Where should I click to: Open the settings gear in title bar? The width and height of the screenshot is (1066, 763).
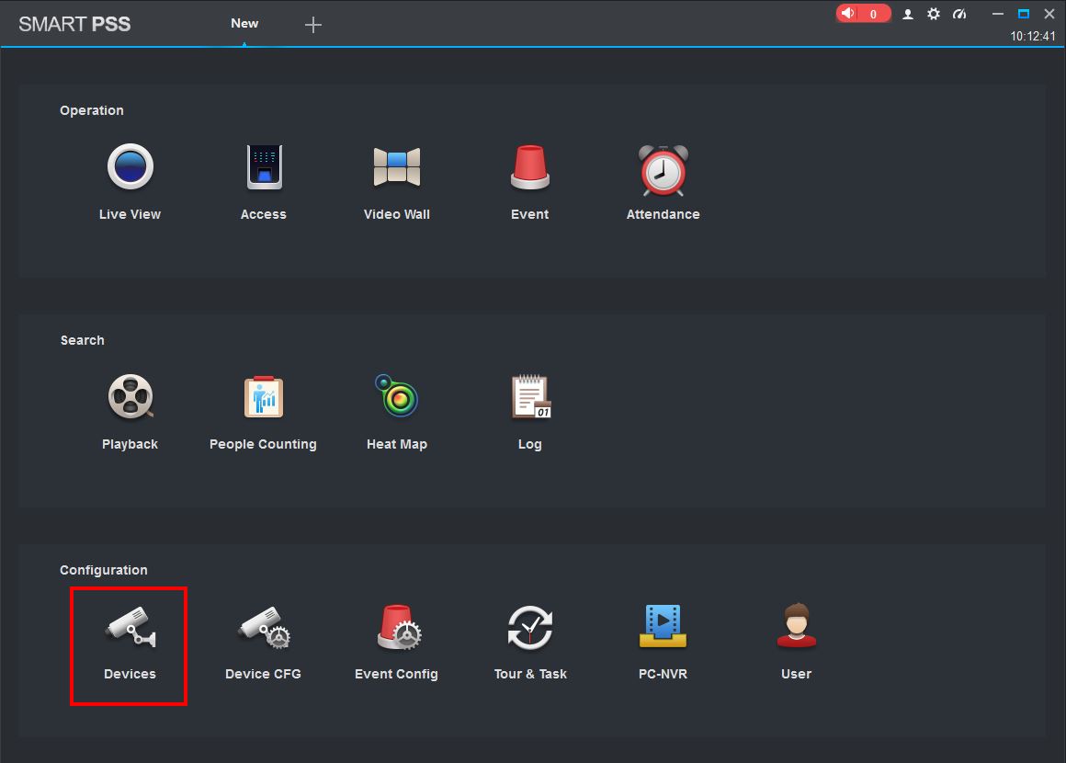tap(934, 14)
